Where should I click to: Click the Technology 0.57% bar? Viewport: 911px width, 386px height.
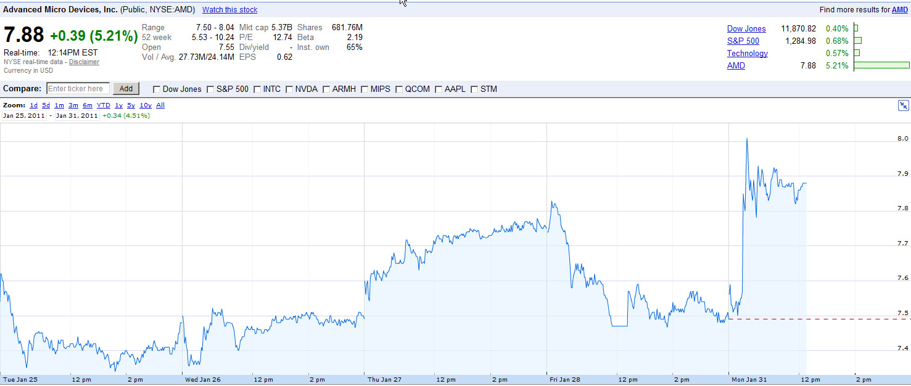(x=857, y=53)
